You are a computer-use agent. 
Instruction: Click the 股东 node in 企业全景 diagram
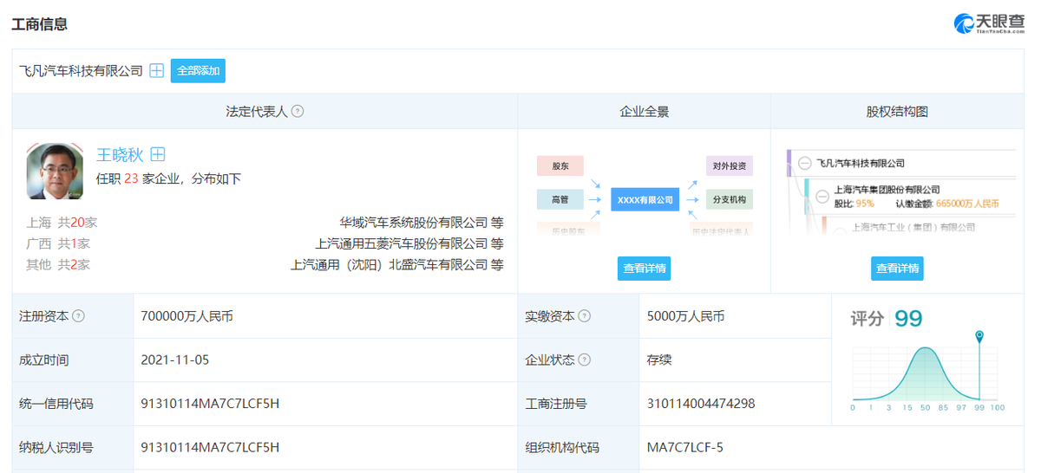[x=560, y=165]
